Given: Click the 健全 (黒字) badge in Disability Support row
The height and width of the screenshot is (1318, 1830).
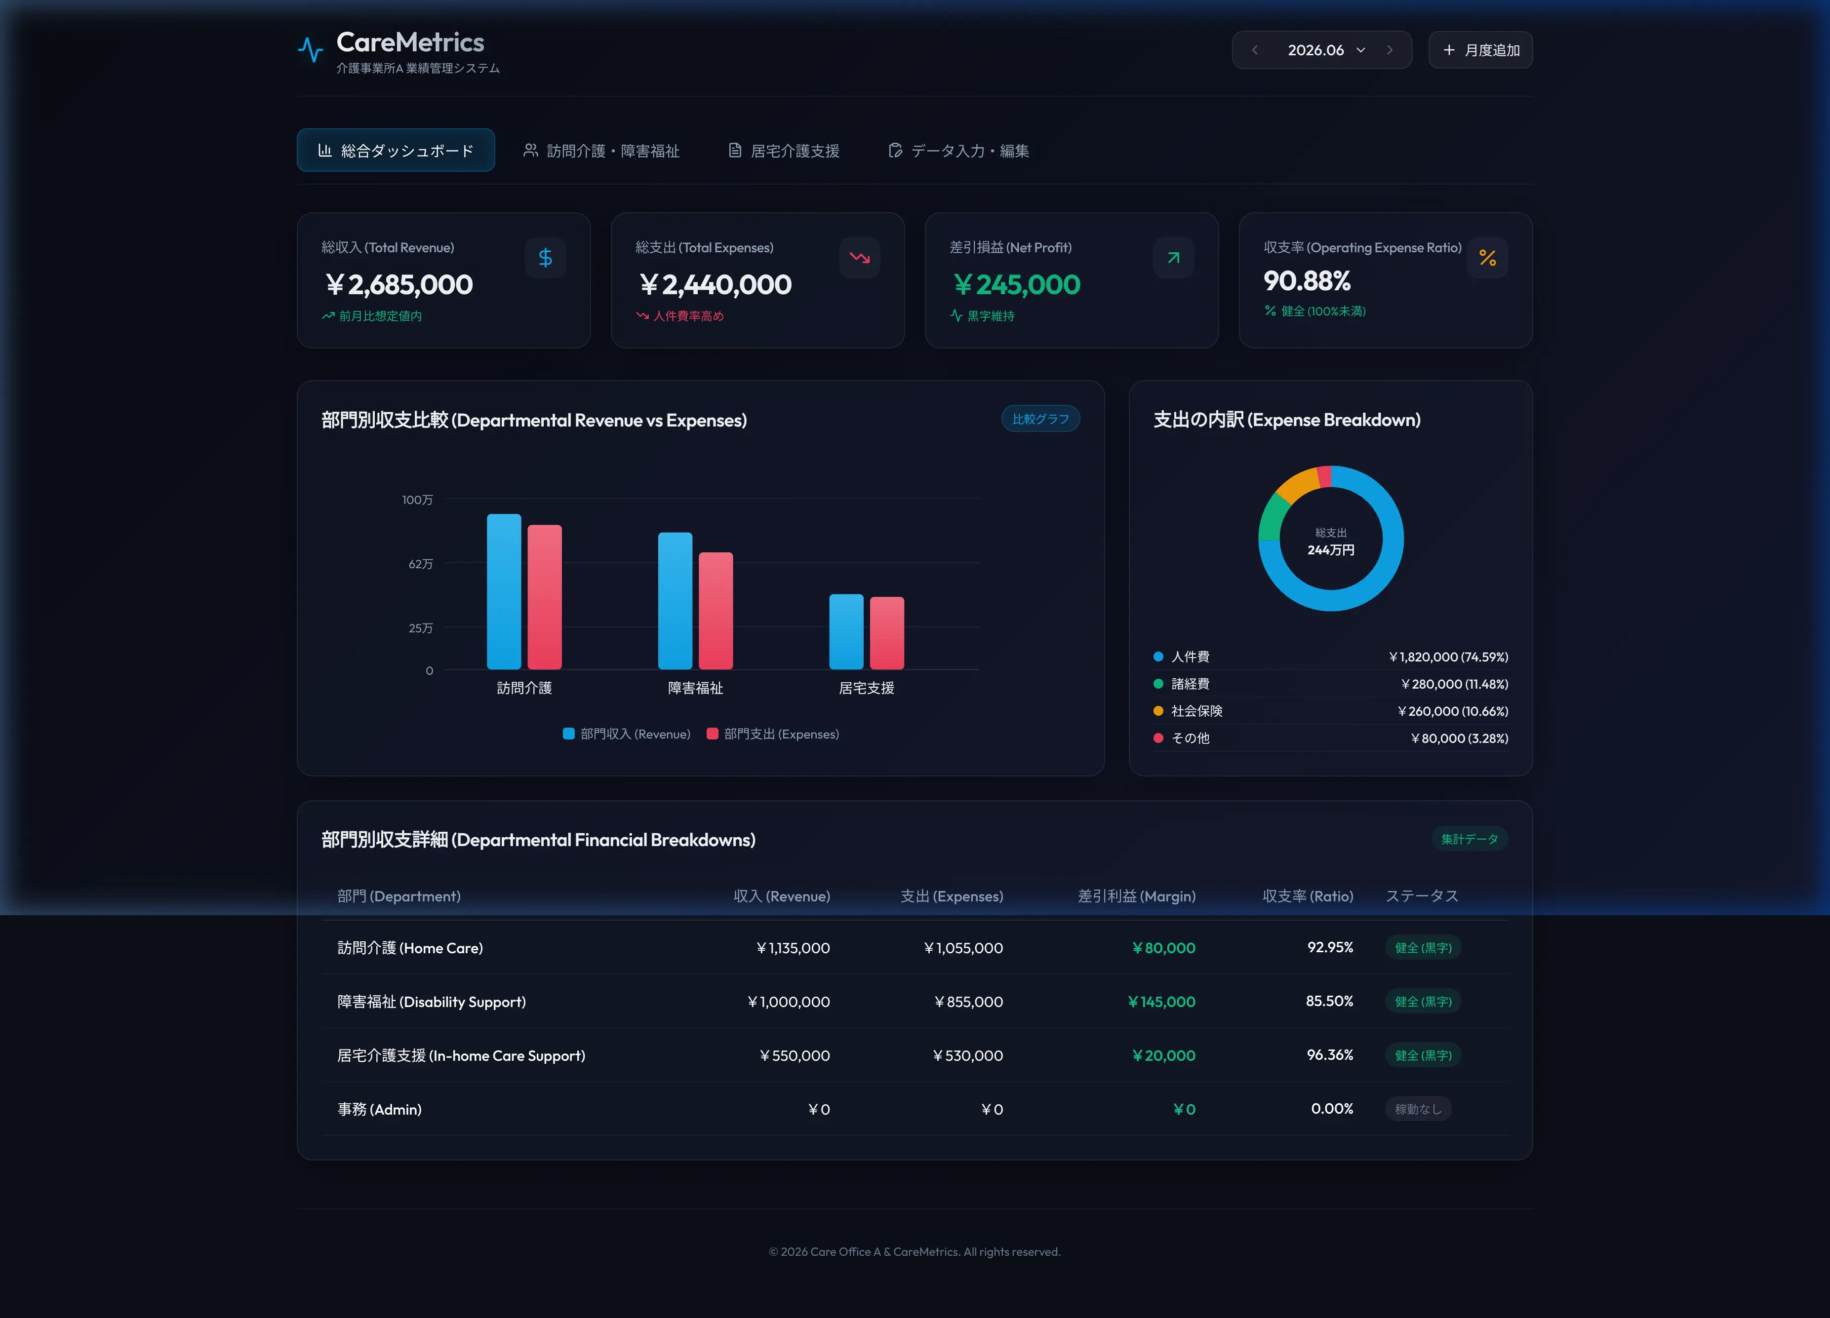Looking at the screenshot, I should [1423, 1001].
